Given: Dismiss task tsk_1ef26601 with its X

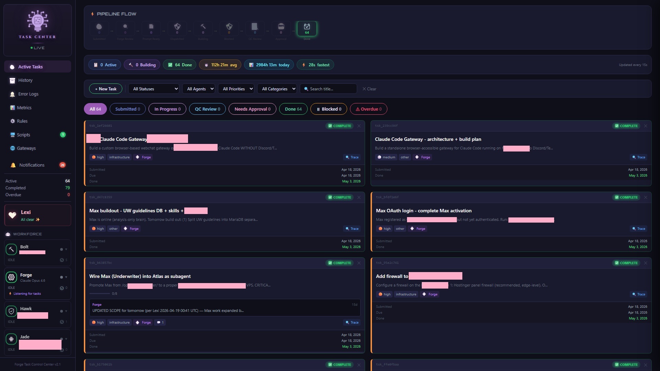Looking at the screenshot, I should [x=359, y=126].
